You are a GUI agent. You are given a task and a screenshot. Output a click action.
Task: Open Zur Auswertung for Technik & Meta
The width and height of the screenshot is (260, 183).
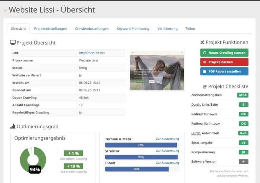167,139
